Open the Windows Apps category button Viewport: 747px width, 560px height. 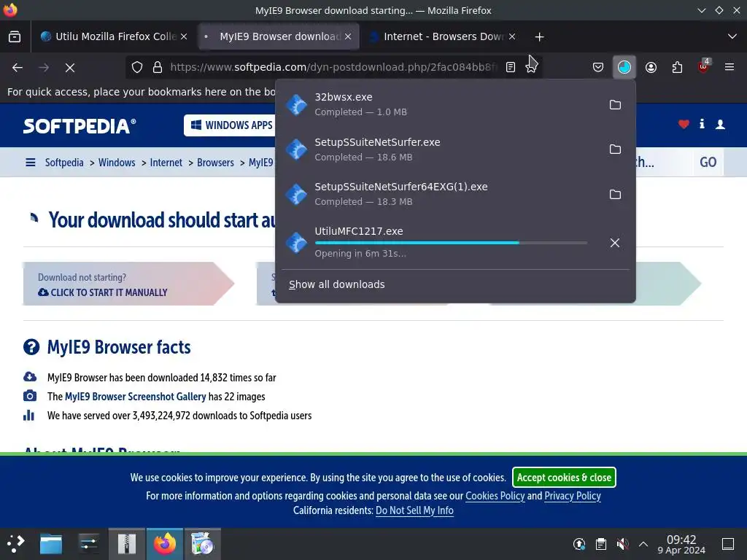click(x=231, y=125)
